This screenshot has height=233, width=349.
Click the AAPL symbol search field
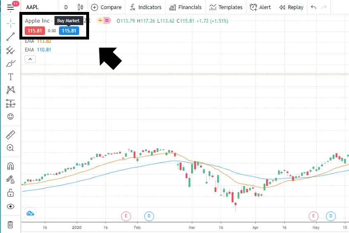pos(32,7)
